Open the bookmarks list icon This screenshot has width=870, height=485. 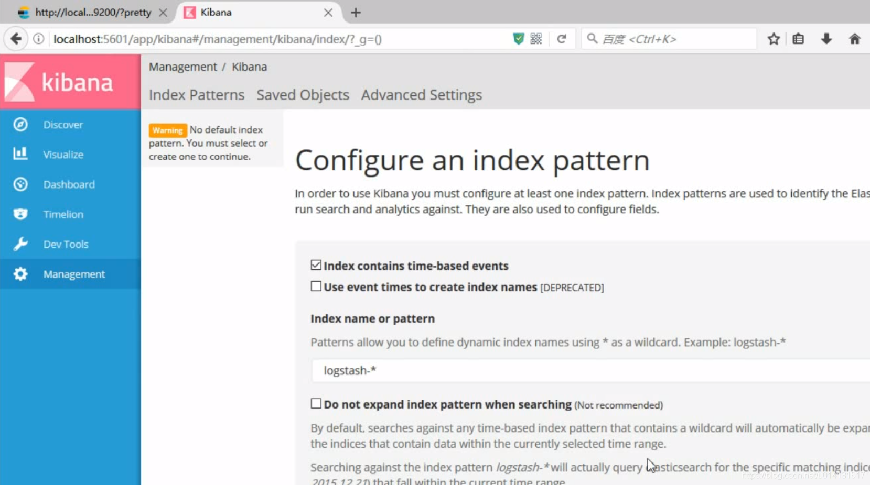pyautogui.click(x=798, y=39)
